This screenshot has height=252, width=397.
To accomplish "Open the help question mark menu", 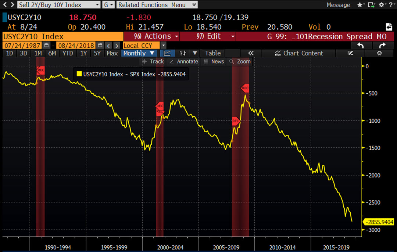I will (x=391, y=5).
